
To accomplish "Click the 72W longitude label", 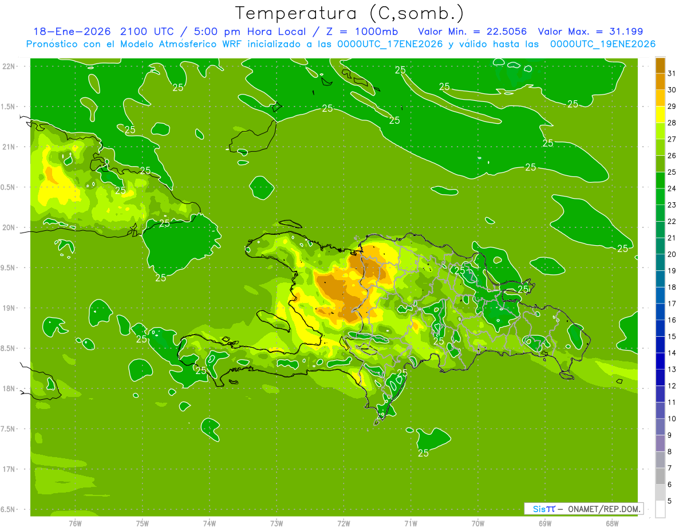I will tap(343, 524).
